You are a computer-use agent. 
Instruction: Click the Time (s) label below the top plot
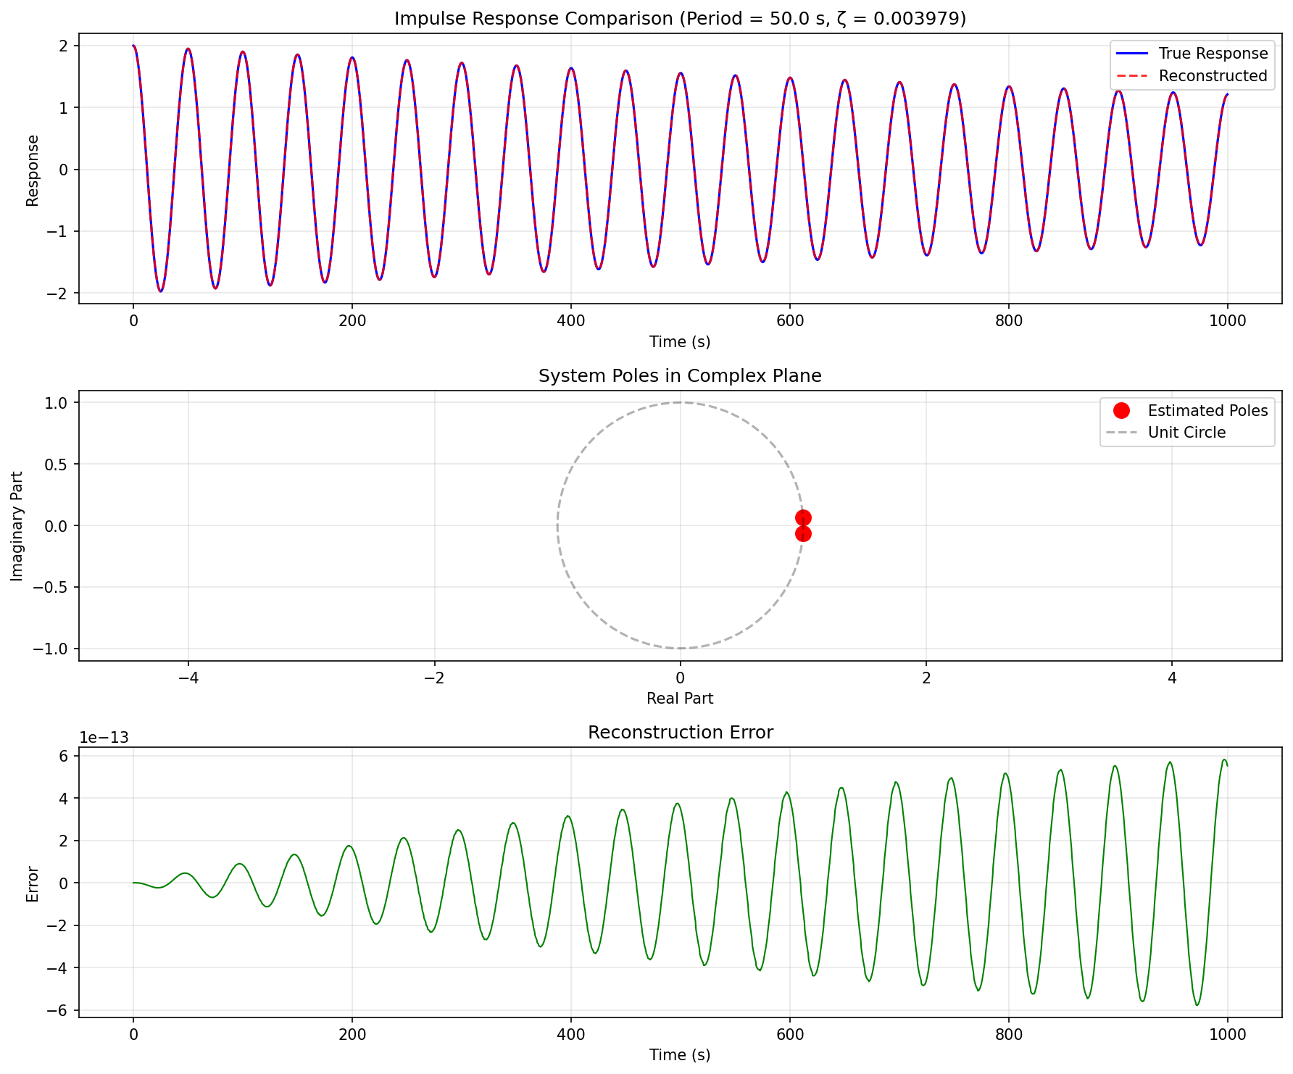680,342
